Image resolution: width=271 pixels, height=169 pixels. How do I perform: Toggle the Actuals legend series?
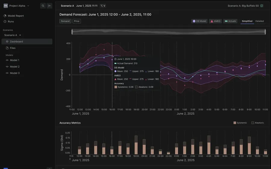(230, 21)
